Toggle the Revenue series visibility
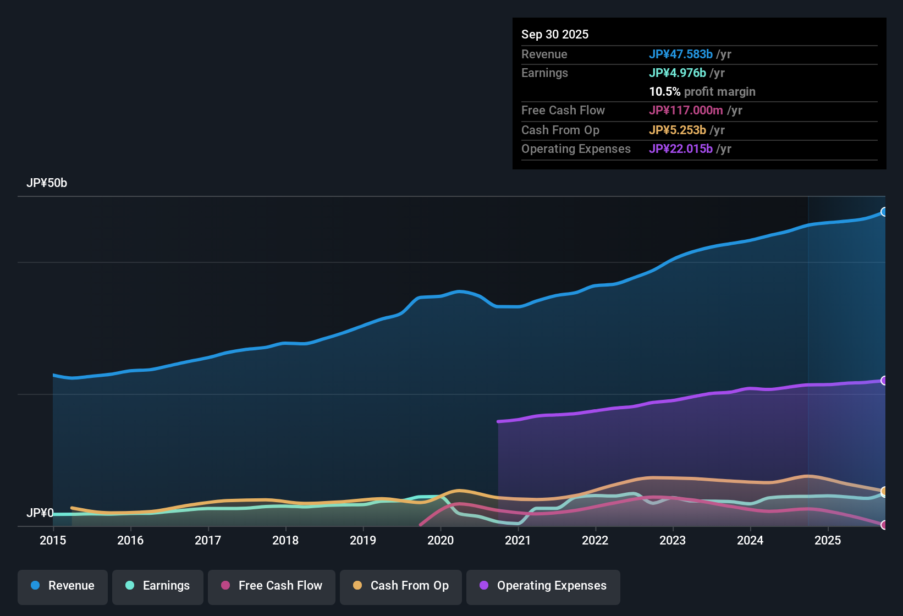 pos(62,587)
